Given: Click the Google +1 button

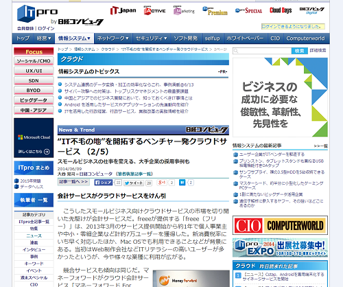Looking at the screenshot, I should click(162, 183).
